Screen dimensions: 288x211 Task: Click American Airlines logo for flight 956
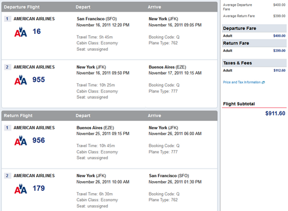point(21,140)
